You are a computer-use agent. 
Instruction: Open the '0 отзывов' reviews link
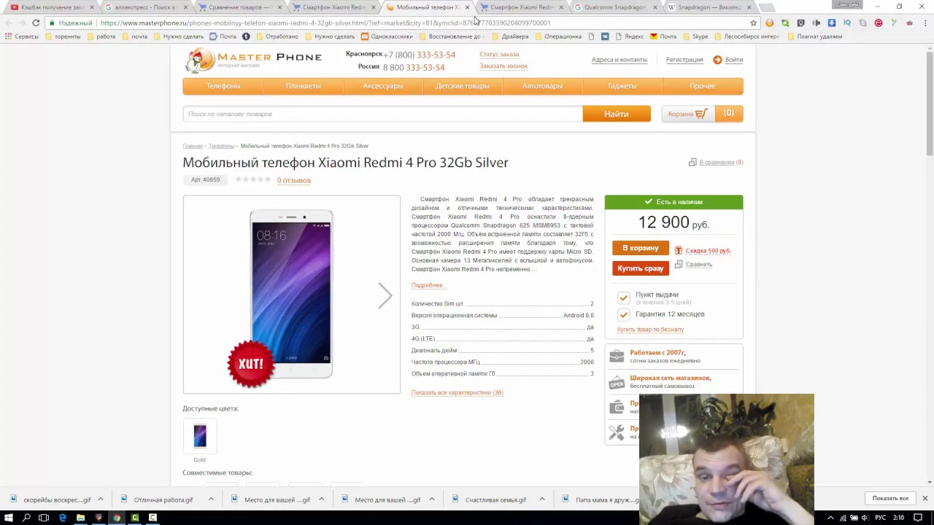pyautogui.click(x=294, y=180)
